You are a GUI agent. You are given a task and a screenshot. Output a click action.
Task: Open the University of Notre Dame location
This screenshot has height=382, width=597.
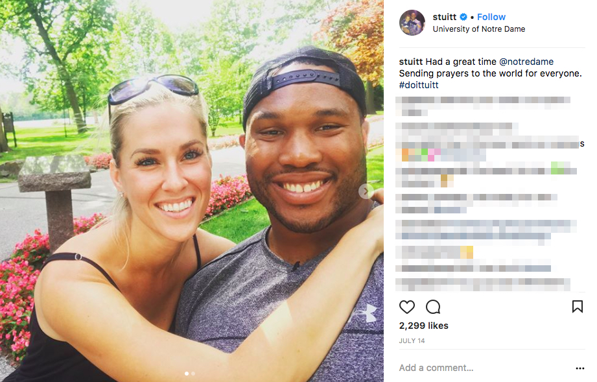point(478,29)
